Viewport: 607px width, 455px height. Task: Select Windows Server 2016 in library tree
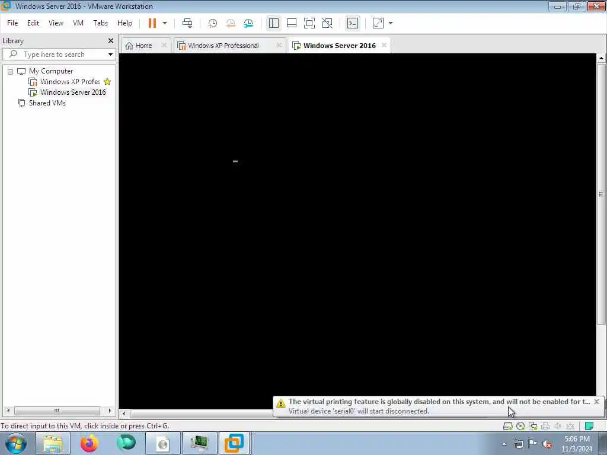pos(73,92)
